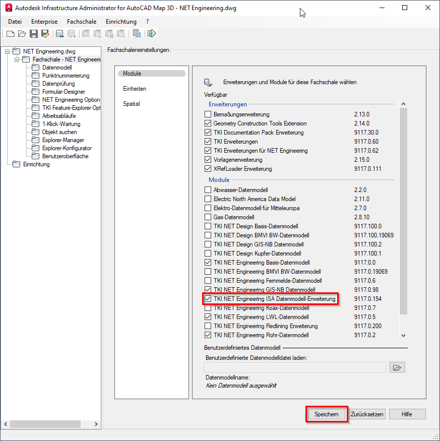Open the Einrichtung menu
Image resolution: width=440 pixels, height=441 pixels.
coord(121,22)
